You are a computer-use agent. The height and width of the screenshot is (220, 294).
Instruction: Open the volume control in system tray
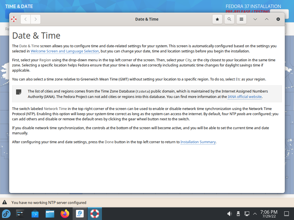[x=229, y=214]
